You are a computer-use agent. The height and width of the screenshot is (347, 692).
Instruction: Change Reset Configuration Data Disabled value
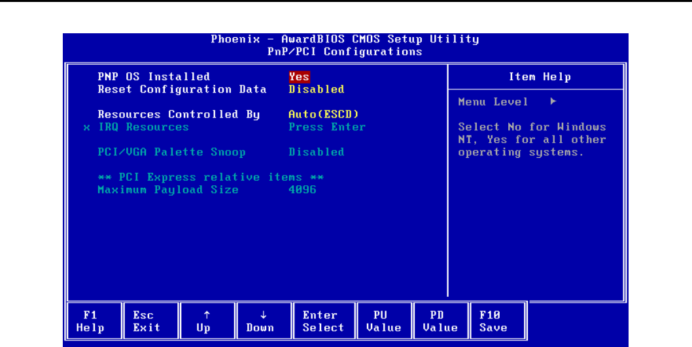pos(317,89)
